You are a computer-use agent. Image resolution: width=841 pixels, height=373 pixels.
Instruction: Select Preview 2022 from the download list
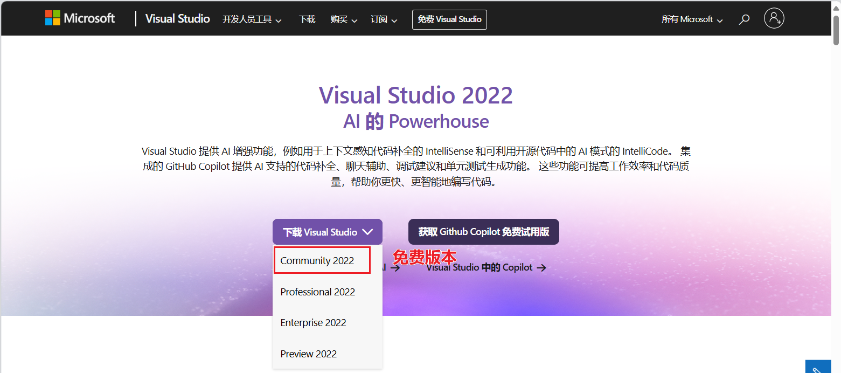pyautogui.click(x=328, y=354)
